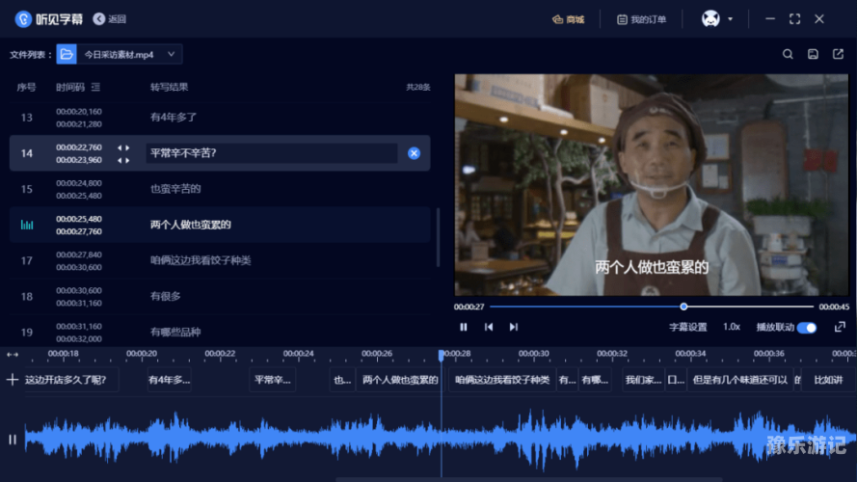Click the save disk icon

pyautogui.click(x=813, y=54)
